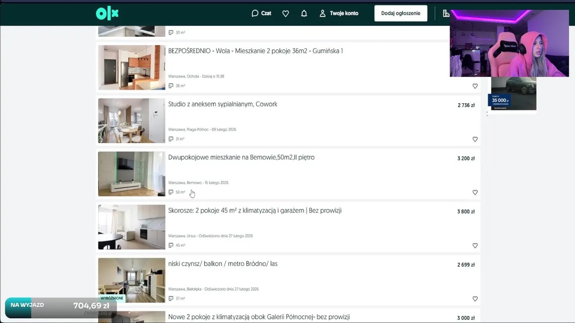The width and height of the screenshot is (575, 323).
Task: Click Warszawa, Ochota location text
Action: (196, 76)
